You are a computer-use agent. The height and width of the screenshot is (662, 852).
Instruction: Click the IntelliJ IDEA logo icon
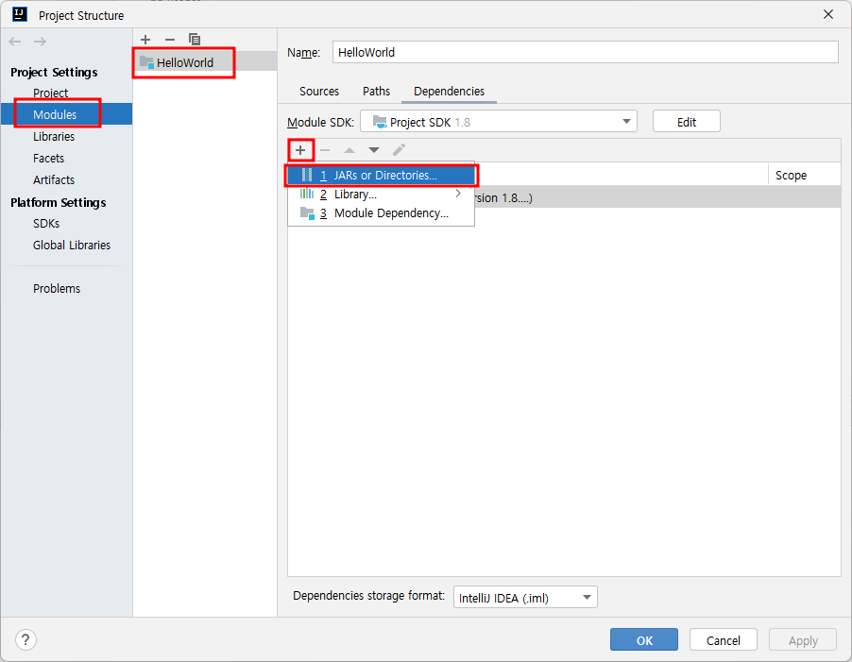pyautogui.click(x=20, y=14)
